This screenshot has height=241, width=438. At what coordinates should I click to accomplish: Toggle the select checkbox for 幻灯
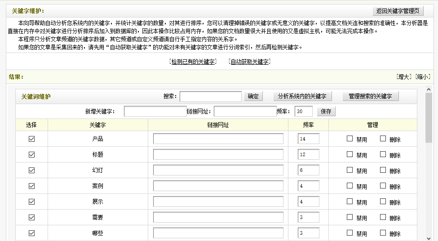[31, 171]
